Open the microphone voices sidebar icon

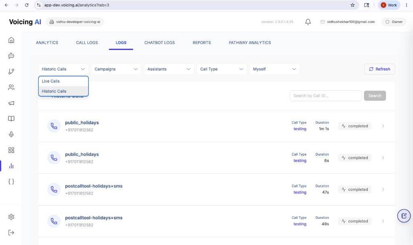11,135
